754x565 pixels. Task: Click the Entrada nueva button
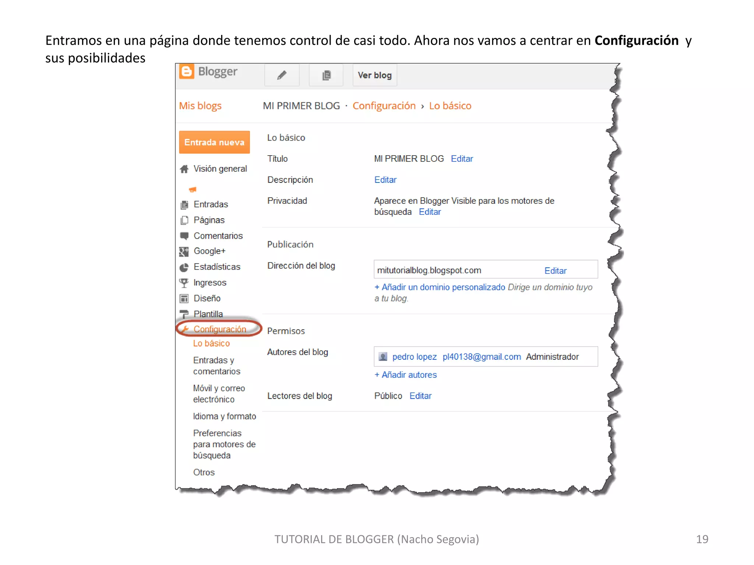pos(214,142)
